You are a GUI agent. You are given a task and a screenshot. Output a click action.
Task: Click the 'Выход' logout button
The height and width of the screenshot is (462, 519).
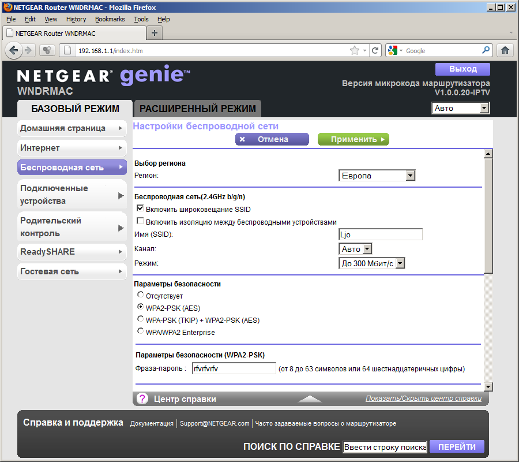pyautogui.click(x=462, y=69)
